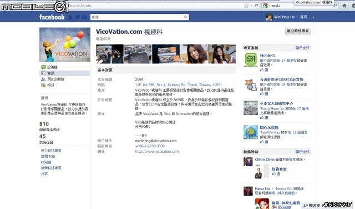Open the Wall tab in left sidebar
Screen dimensions: 355x209
pos(52,67)
